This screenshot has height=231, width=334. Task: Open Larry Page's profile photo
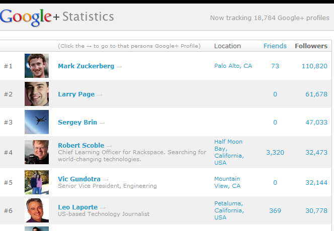(37, 94)
